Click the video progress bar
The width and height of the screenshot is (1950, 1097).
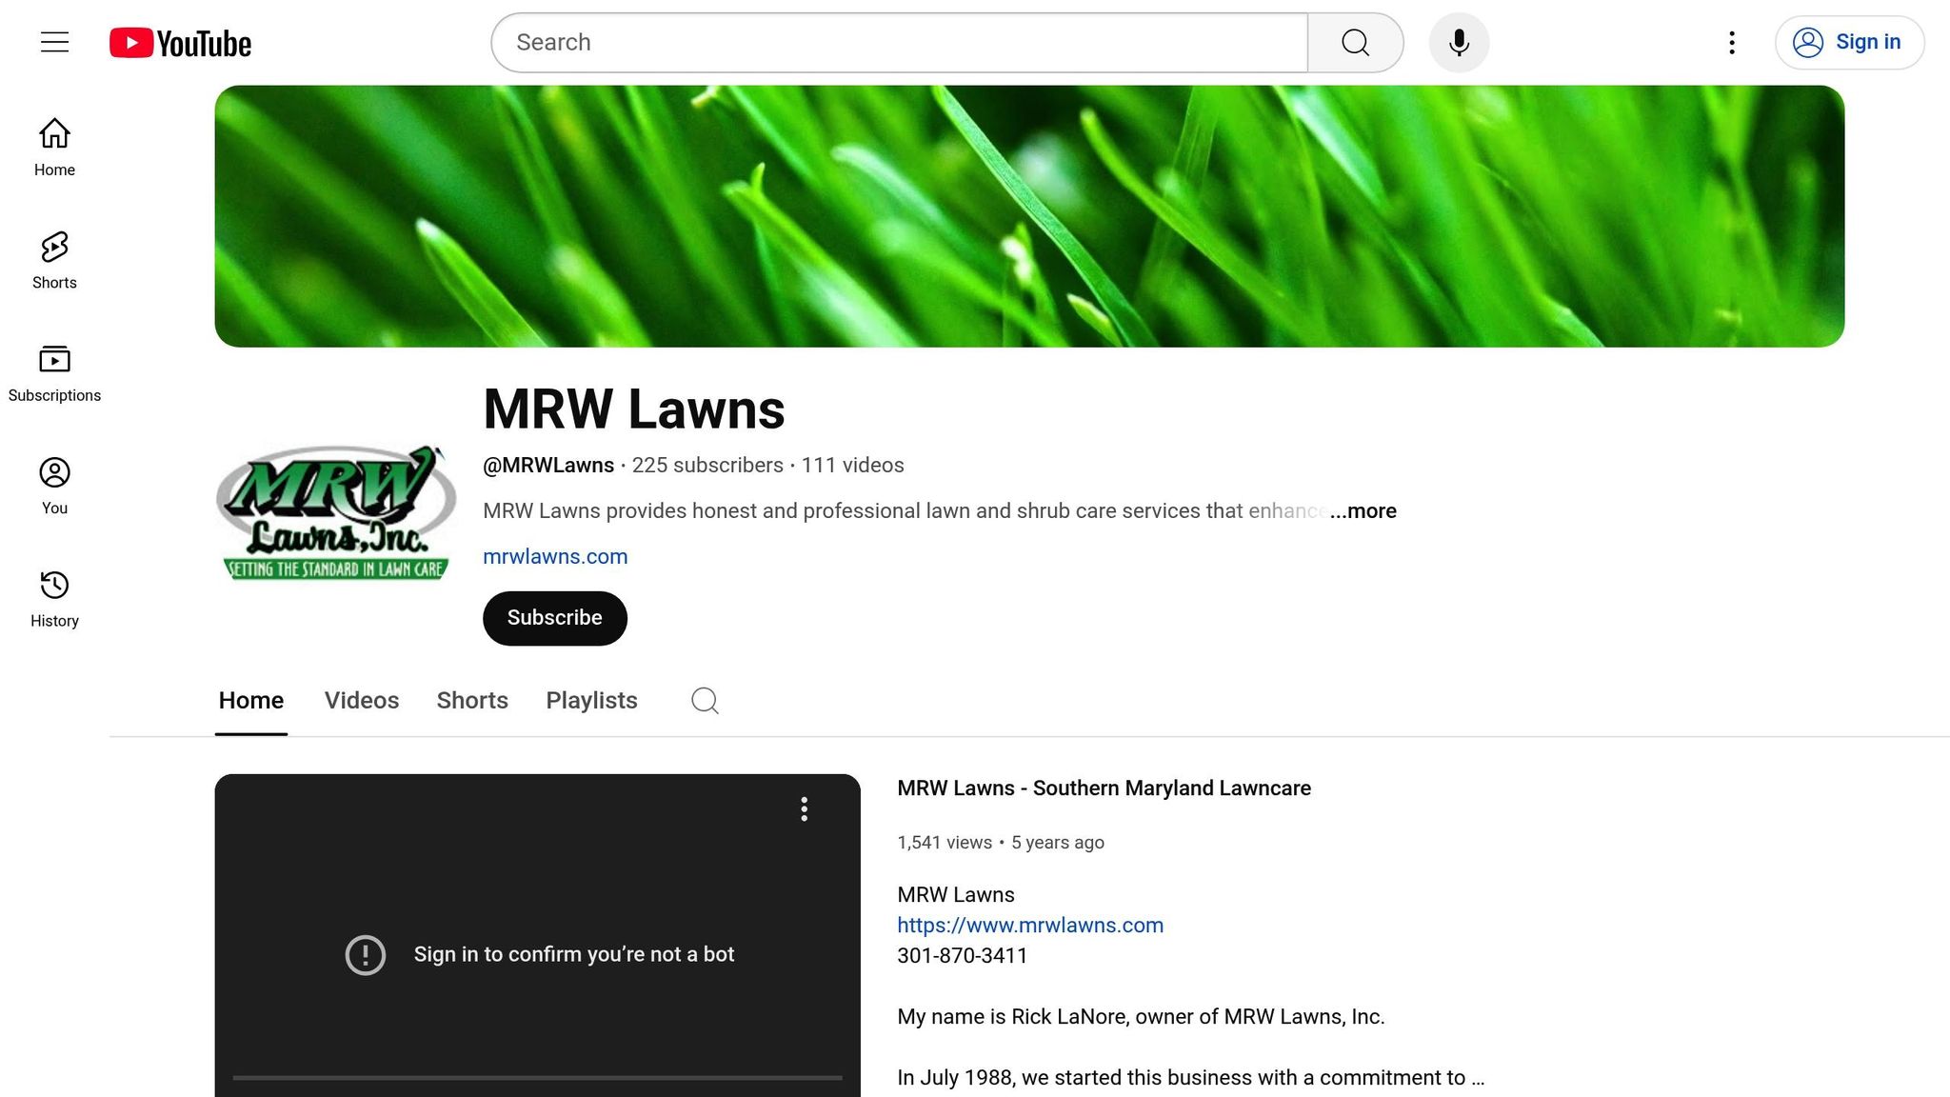pyautogui.click(x=537, y=1078)
